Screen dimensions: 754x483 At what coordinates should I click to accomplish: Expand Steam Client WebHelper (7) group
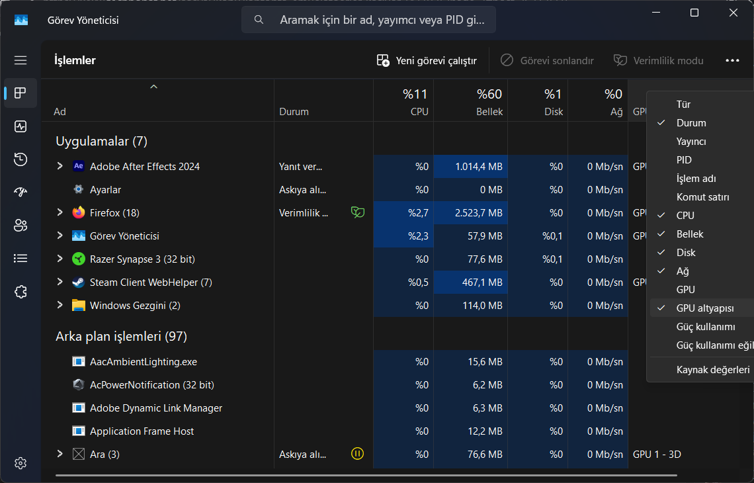coord(60,282)
